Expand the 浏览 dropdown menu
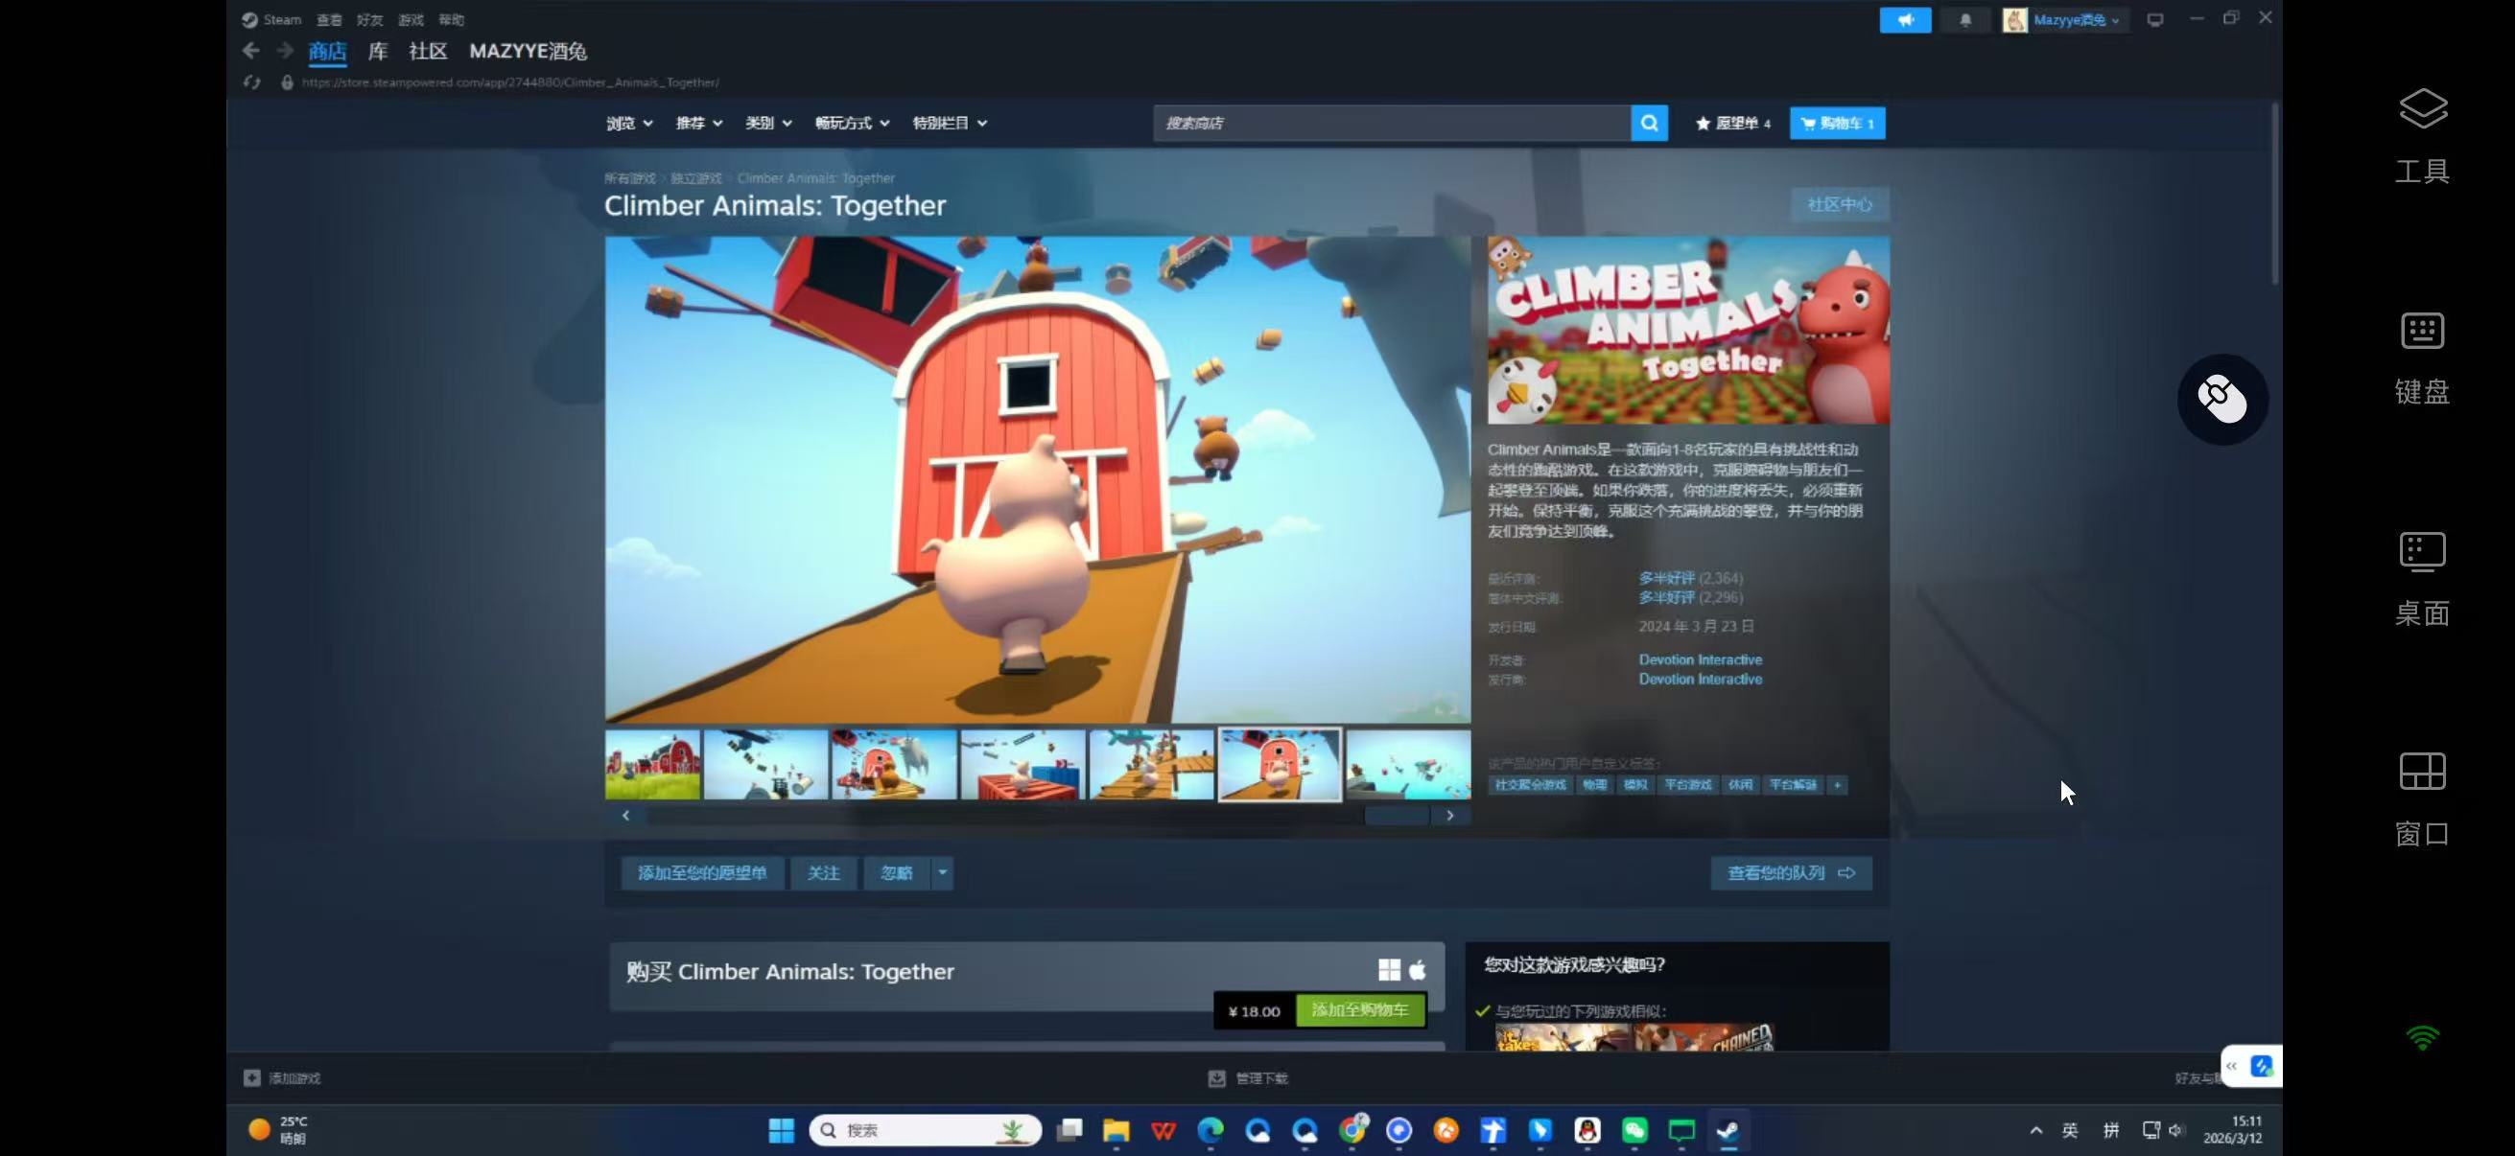The width and height of the screenshot is (2515, 1156). point(629,123)
